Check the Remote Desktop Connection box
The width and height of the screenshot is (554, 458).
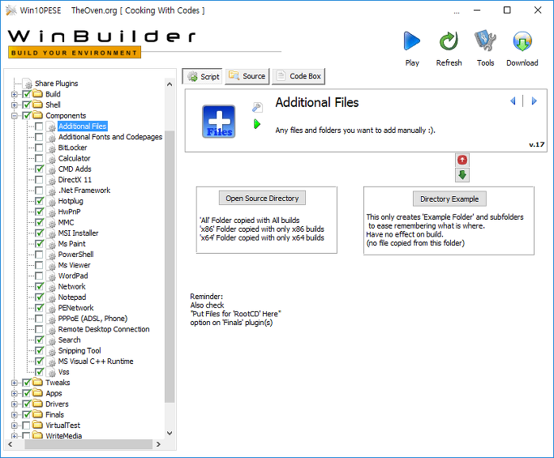39,329
